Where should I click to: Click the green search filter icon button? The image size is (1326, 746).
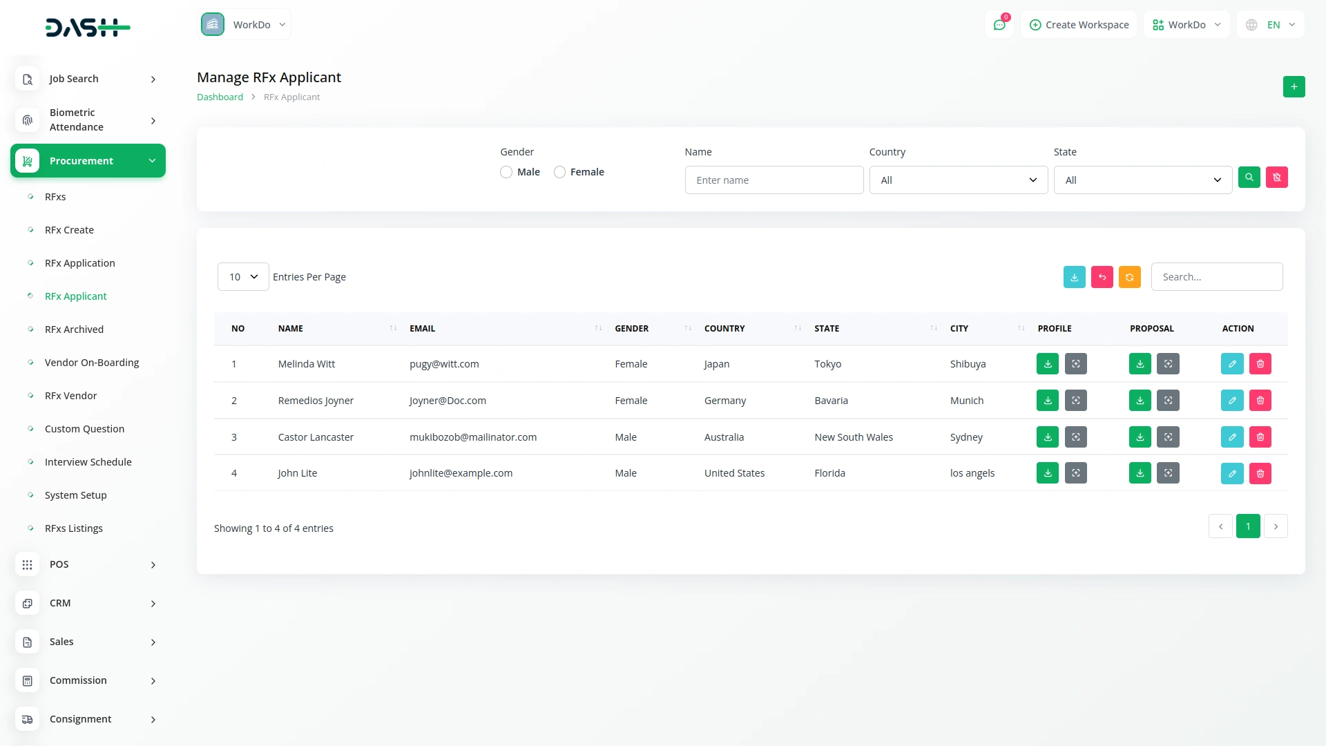tap(1249, 178)
